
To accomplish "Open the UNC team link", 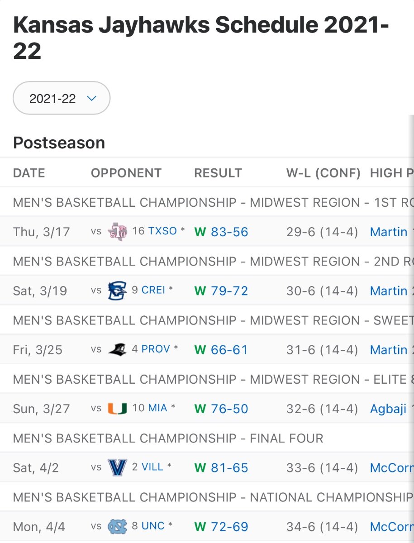I will point(153,526).
